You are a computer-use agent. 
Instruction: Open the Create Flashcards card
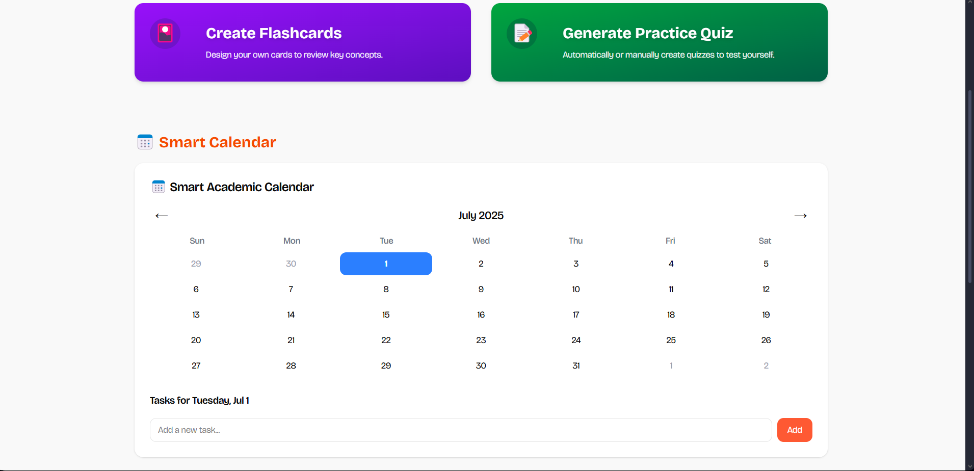click(302, 42)
